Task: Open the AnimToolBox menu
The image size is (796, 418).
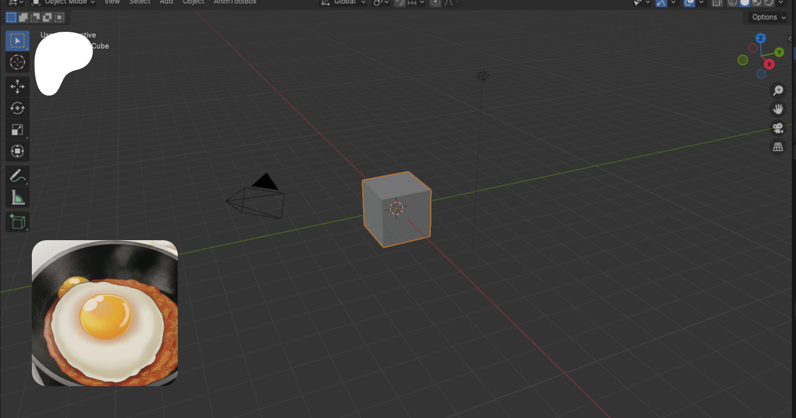Action: pyautogui.click(x=235, y=2)
